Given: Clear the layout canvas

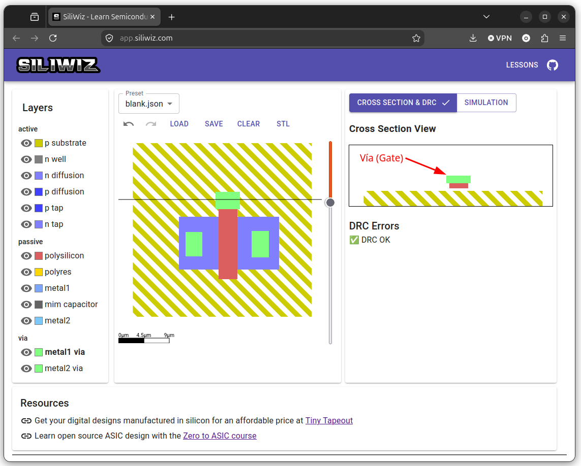Looking at the screenshot, I should [249, 124].
